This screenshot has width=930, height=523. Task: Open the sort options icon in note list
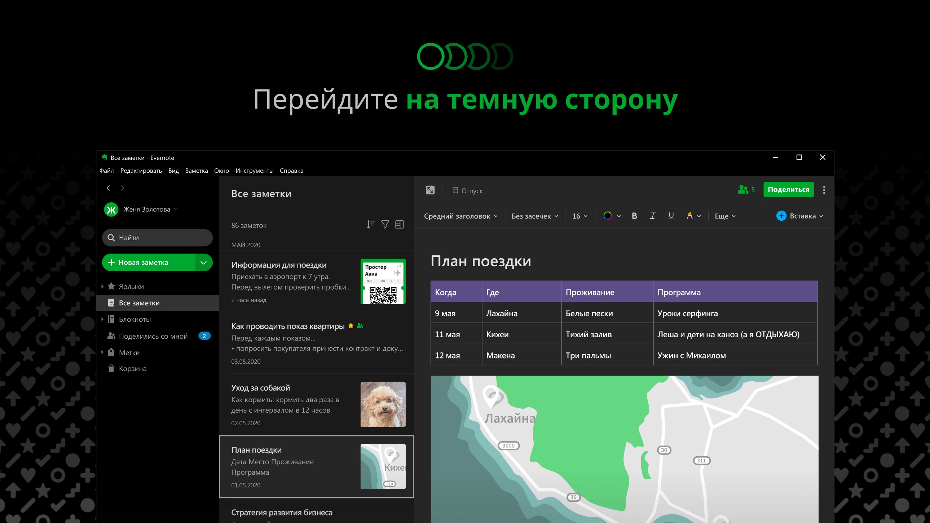(371, 225)
